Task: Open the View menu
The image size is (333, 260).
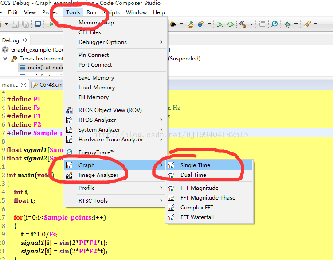Action: [30, 12]
